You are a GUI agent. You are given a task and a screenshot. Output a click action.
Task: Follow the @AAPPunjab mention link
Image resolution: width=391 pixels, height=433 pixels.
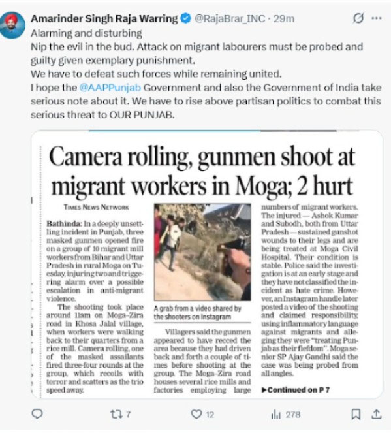pos(110,88)
